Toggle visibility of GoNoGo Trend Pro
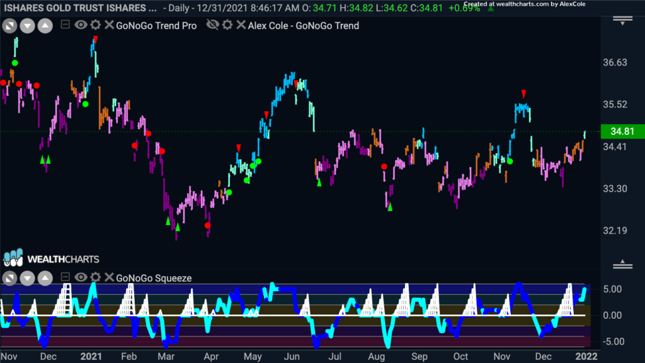645x363 pixels. (81, 25)
